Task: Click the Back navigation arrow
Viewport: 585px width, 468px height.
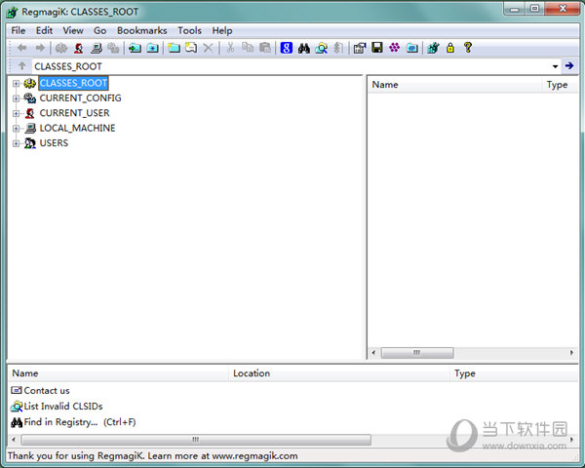Action: coord(22,48)
